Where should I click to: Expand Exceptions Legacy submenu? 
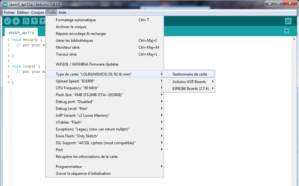coord(104,129)
